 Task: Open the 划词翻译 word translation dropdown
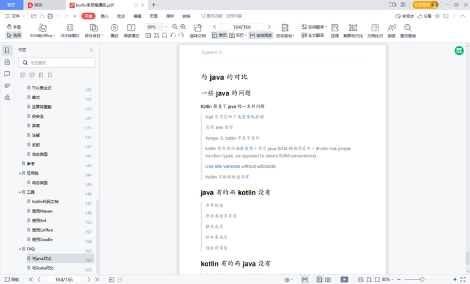pyautogui.click(x=314, y=27)
